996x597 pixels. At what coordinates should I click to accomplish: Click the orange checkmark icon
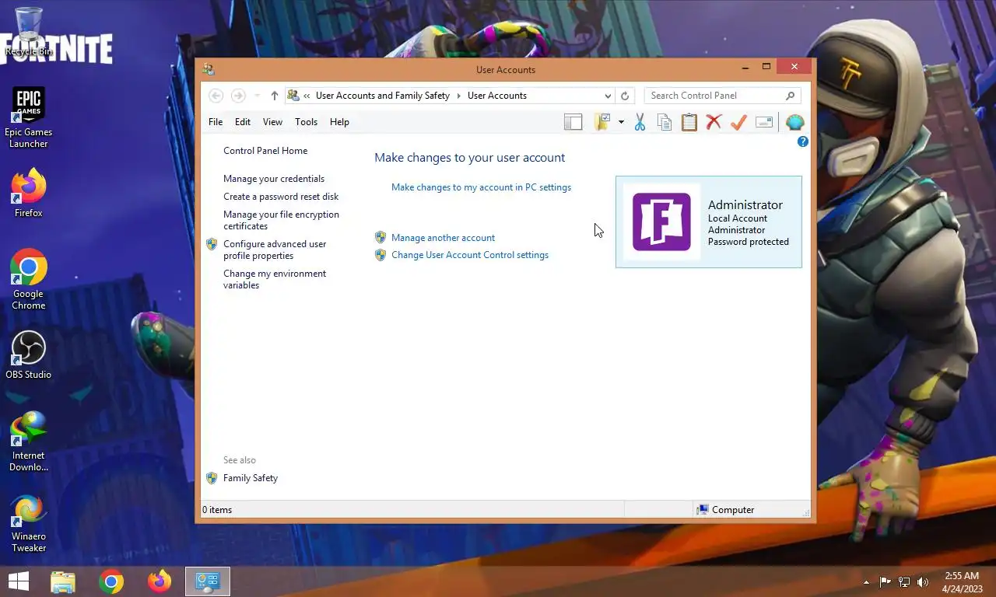pos(738,122)
